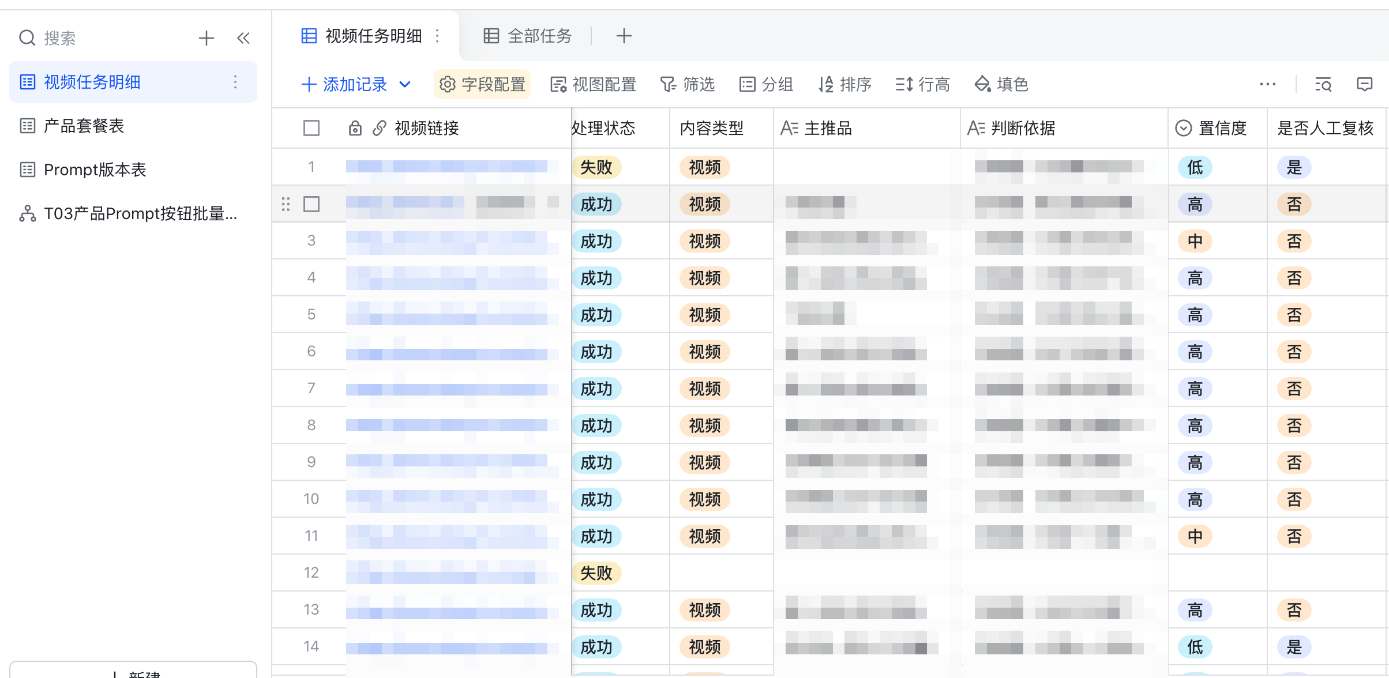Click the 高 confidence tag in row 9

(1195, 462)
